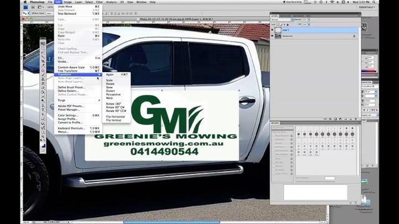Launch Bridge from application bar icon
Image resolution: width=399 pixels, height=224 pixels.
[33, 7]
